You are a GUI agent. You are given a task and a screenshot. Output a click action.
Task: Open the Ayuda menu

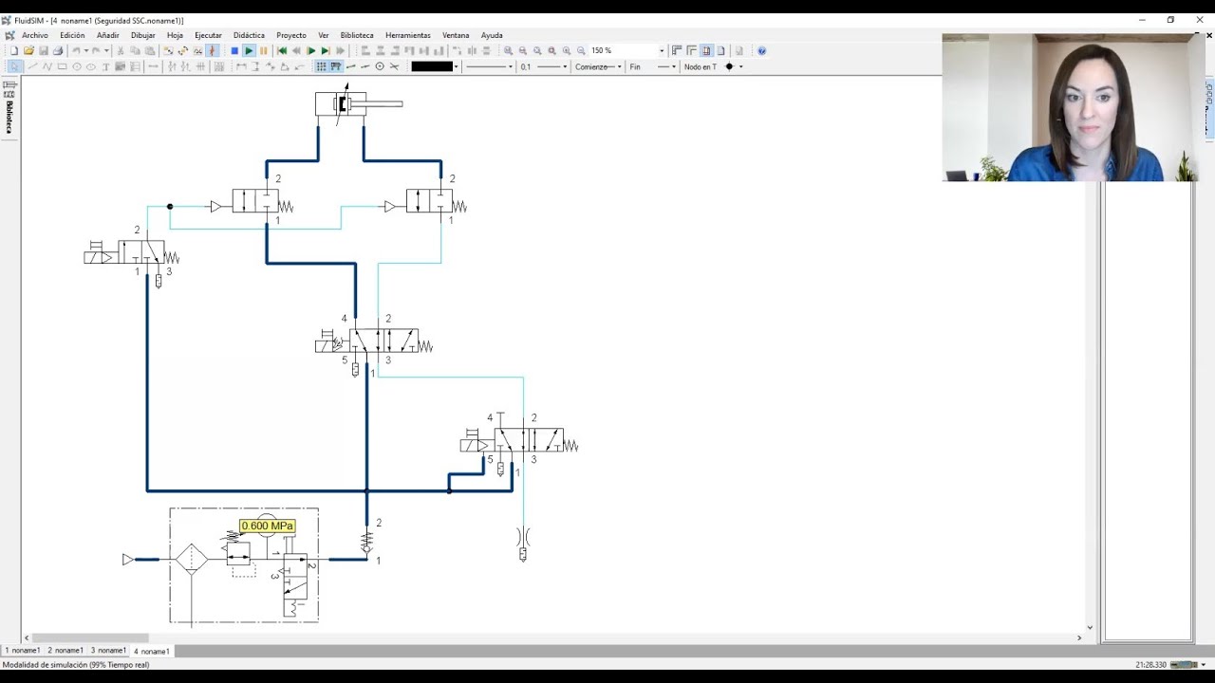(492, 35)
